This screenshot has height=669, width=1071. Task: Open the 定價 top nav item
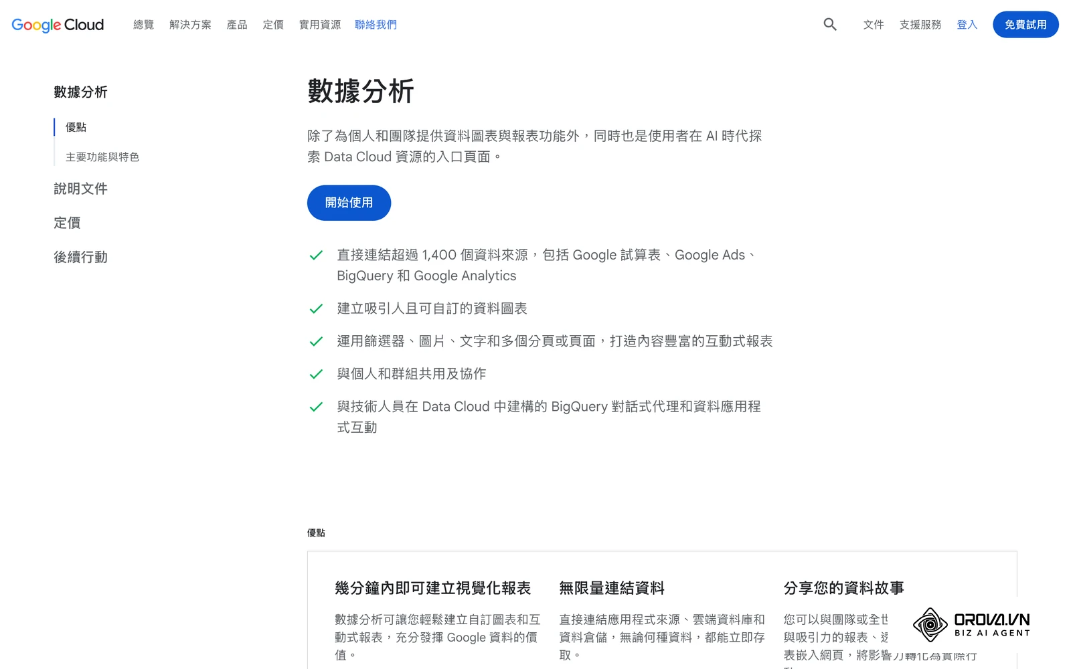[273, 25]
